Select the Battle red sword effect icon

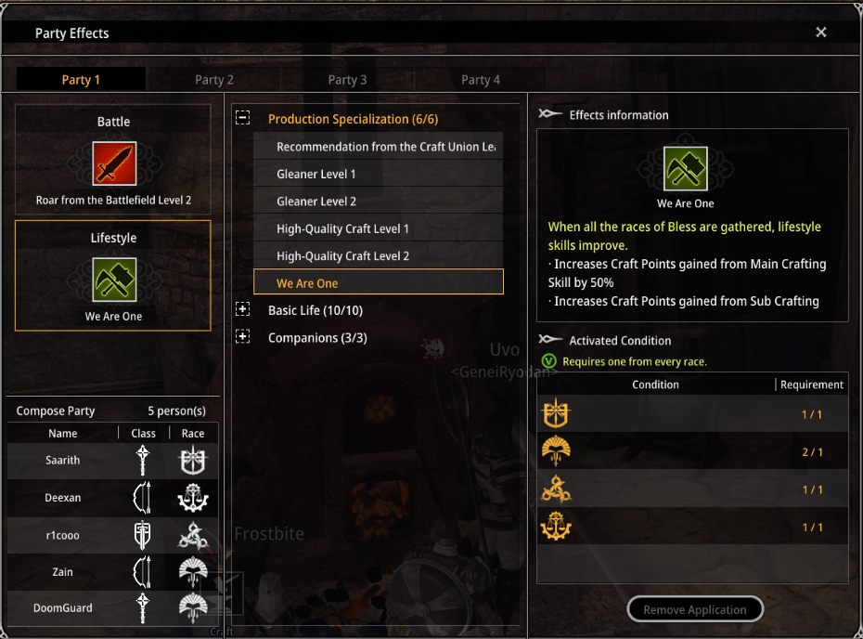tap(114, 163)
